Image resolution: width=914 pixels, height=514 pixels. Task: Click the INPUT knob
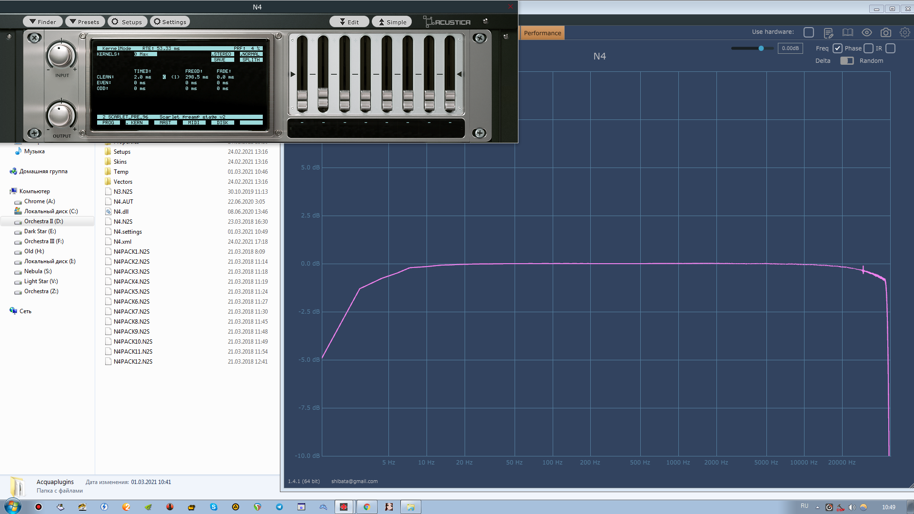pos(61,55)
